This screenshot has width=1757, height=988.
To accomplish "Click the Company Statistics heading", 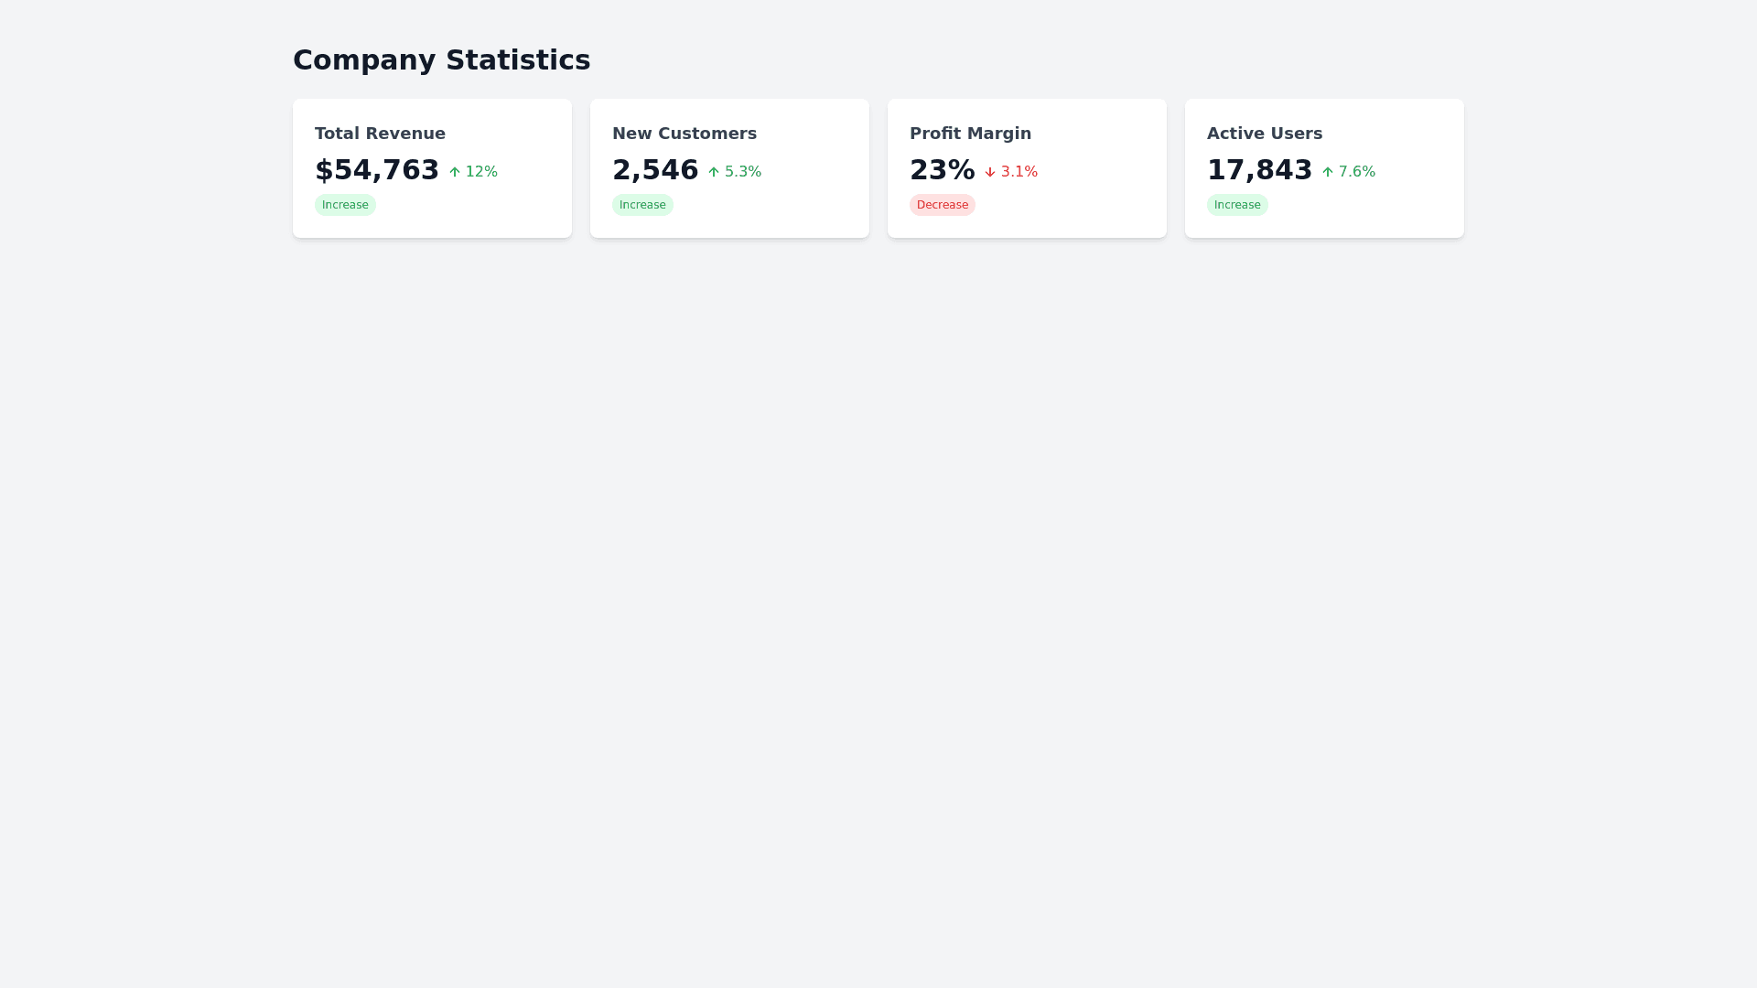I will click(x=441, y=60).
